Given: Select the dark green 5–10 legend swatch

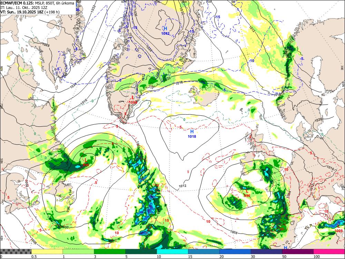Looking at the screenshot, I should [141, 251].
